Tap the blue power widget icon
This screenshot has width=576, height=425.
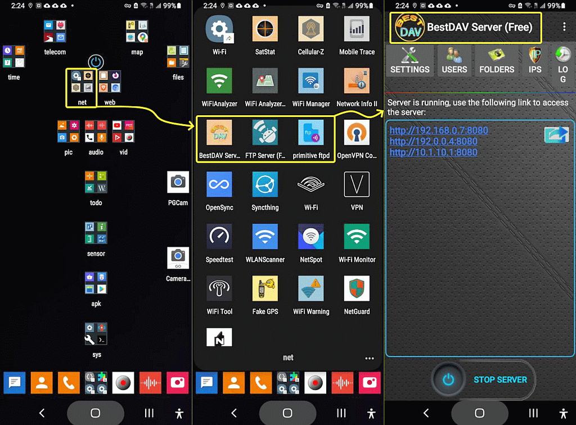[96, 62]
